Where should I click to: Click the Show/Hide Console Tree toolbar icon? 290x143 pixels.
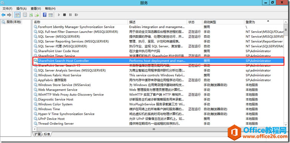17,15
